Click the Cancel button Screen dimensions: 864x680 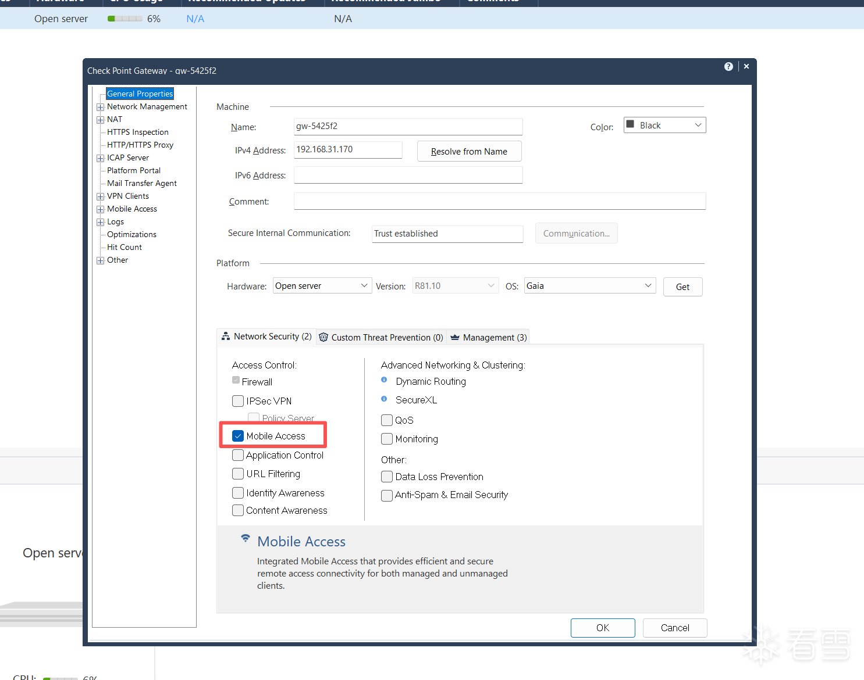click(x=675, y=628)
